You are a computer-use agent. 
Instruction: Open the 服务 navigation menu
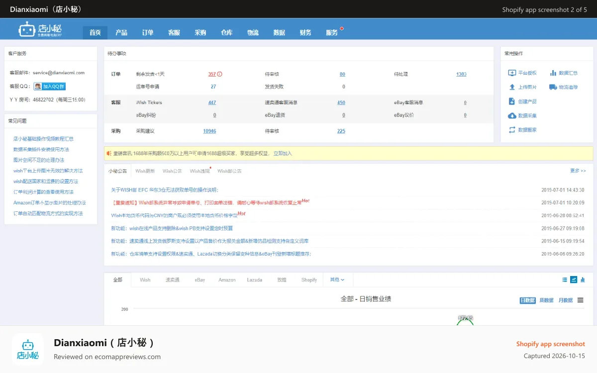click(332, 32)
